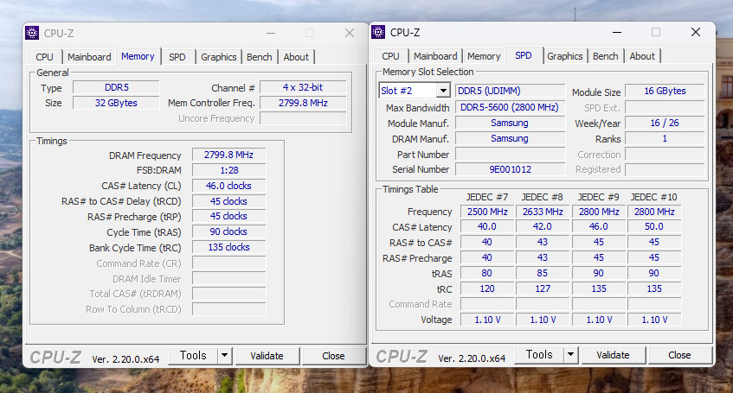
Task: Switch to Memory tab in right window
Action: click(x=484, y=56)
